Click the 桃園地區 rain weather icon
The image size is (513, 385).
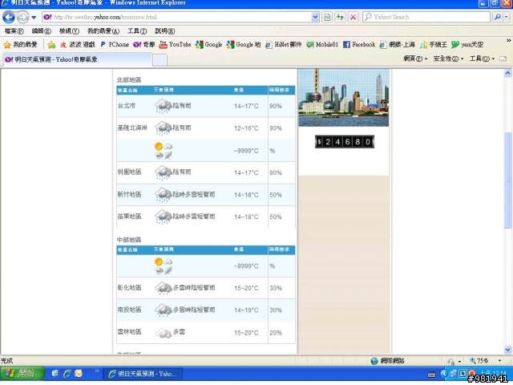163,172
